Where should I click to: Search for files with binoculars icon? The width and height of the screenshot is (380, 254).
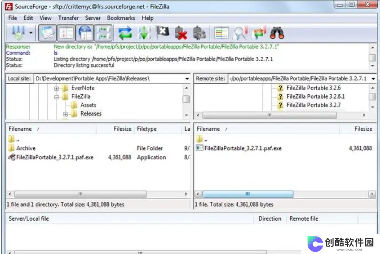point(277,33)
